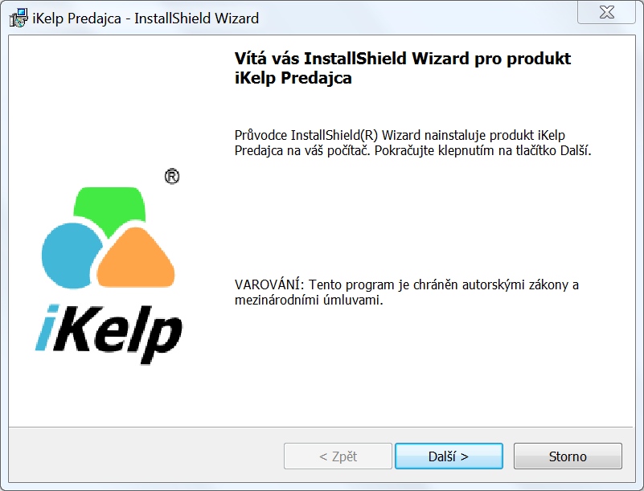
Task: Click the window title iKelp Predajca - InstallShield Wizard
Action: (146, 18)
